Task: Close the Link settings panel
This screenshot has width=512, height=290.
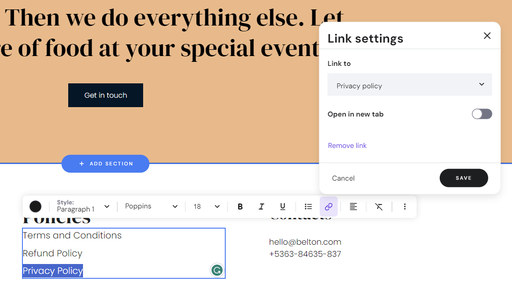Action: (487, 35)
